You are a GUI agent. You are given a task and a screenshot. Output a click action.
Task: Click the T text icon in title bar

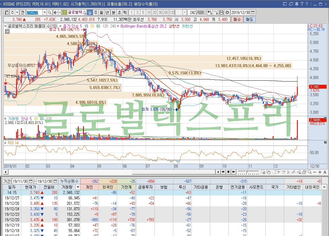[x=302, y=4]
